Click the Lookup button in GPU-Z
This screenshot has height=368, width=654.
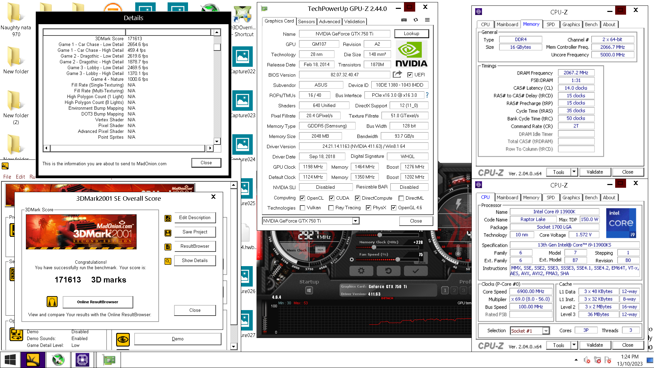tap(411, 34)
